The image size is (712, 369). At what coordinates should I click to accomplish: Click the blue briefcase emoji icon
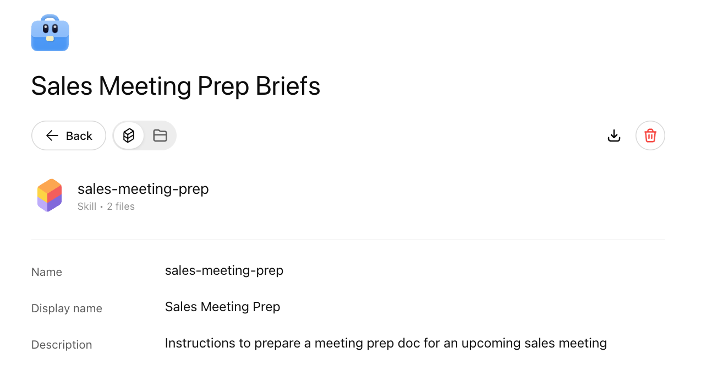click(x=50, y=33)
